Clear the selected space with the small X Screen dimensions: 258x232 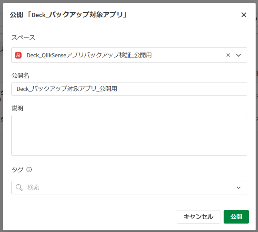click(228, 55)
